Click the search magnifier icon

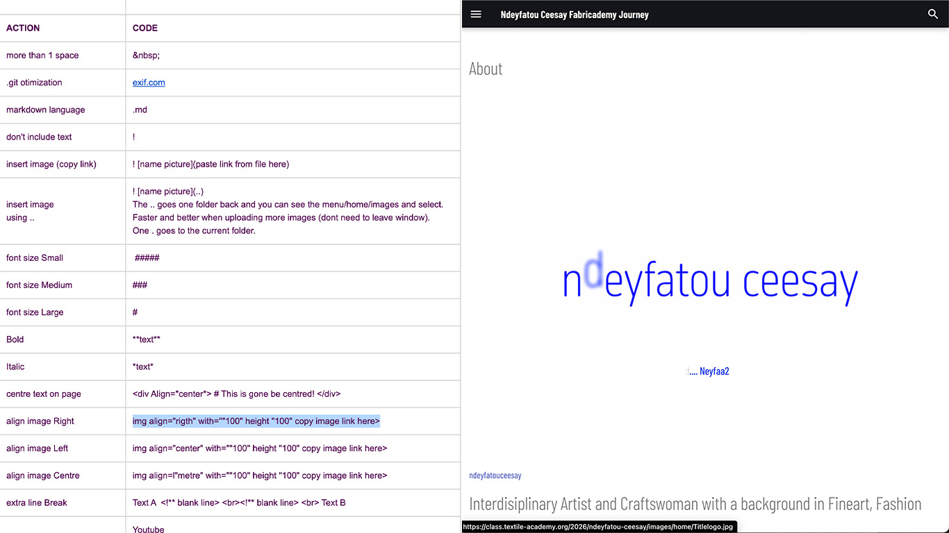pos(933,14)
